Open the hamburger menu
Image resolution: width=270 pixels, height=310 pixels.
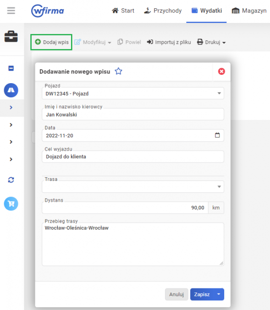(x=11, y=11)
